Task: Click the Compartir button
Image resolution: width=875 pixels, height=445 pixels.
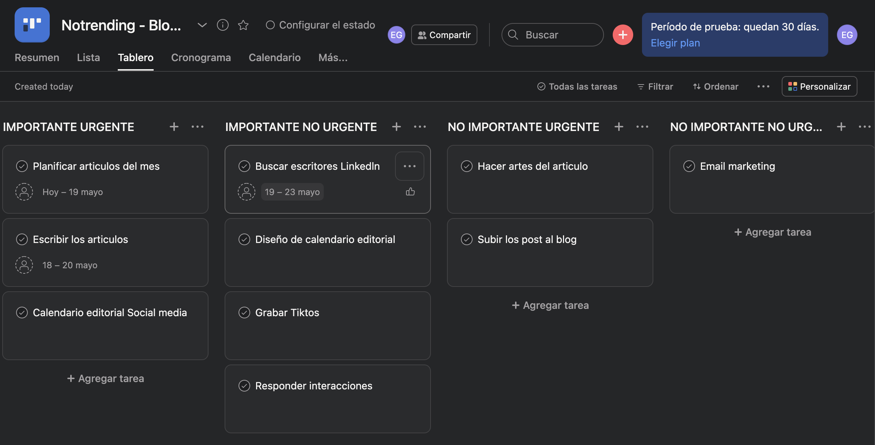Action: pyautogui.click(x=444, y=35)
